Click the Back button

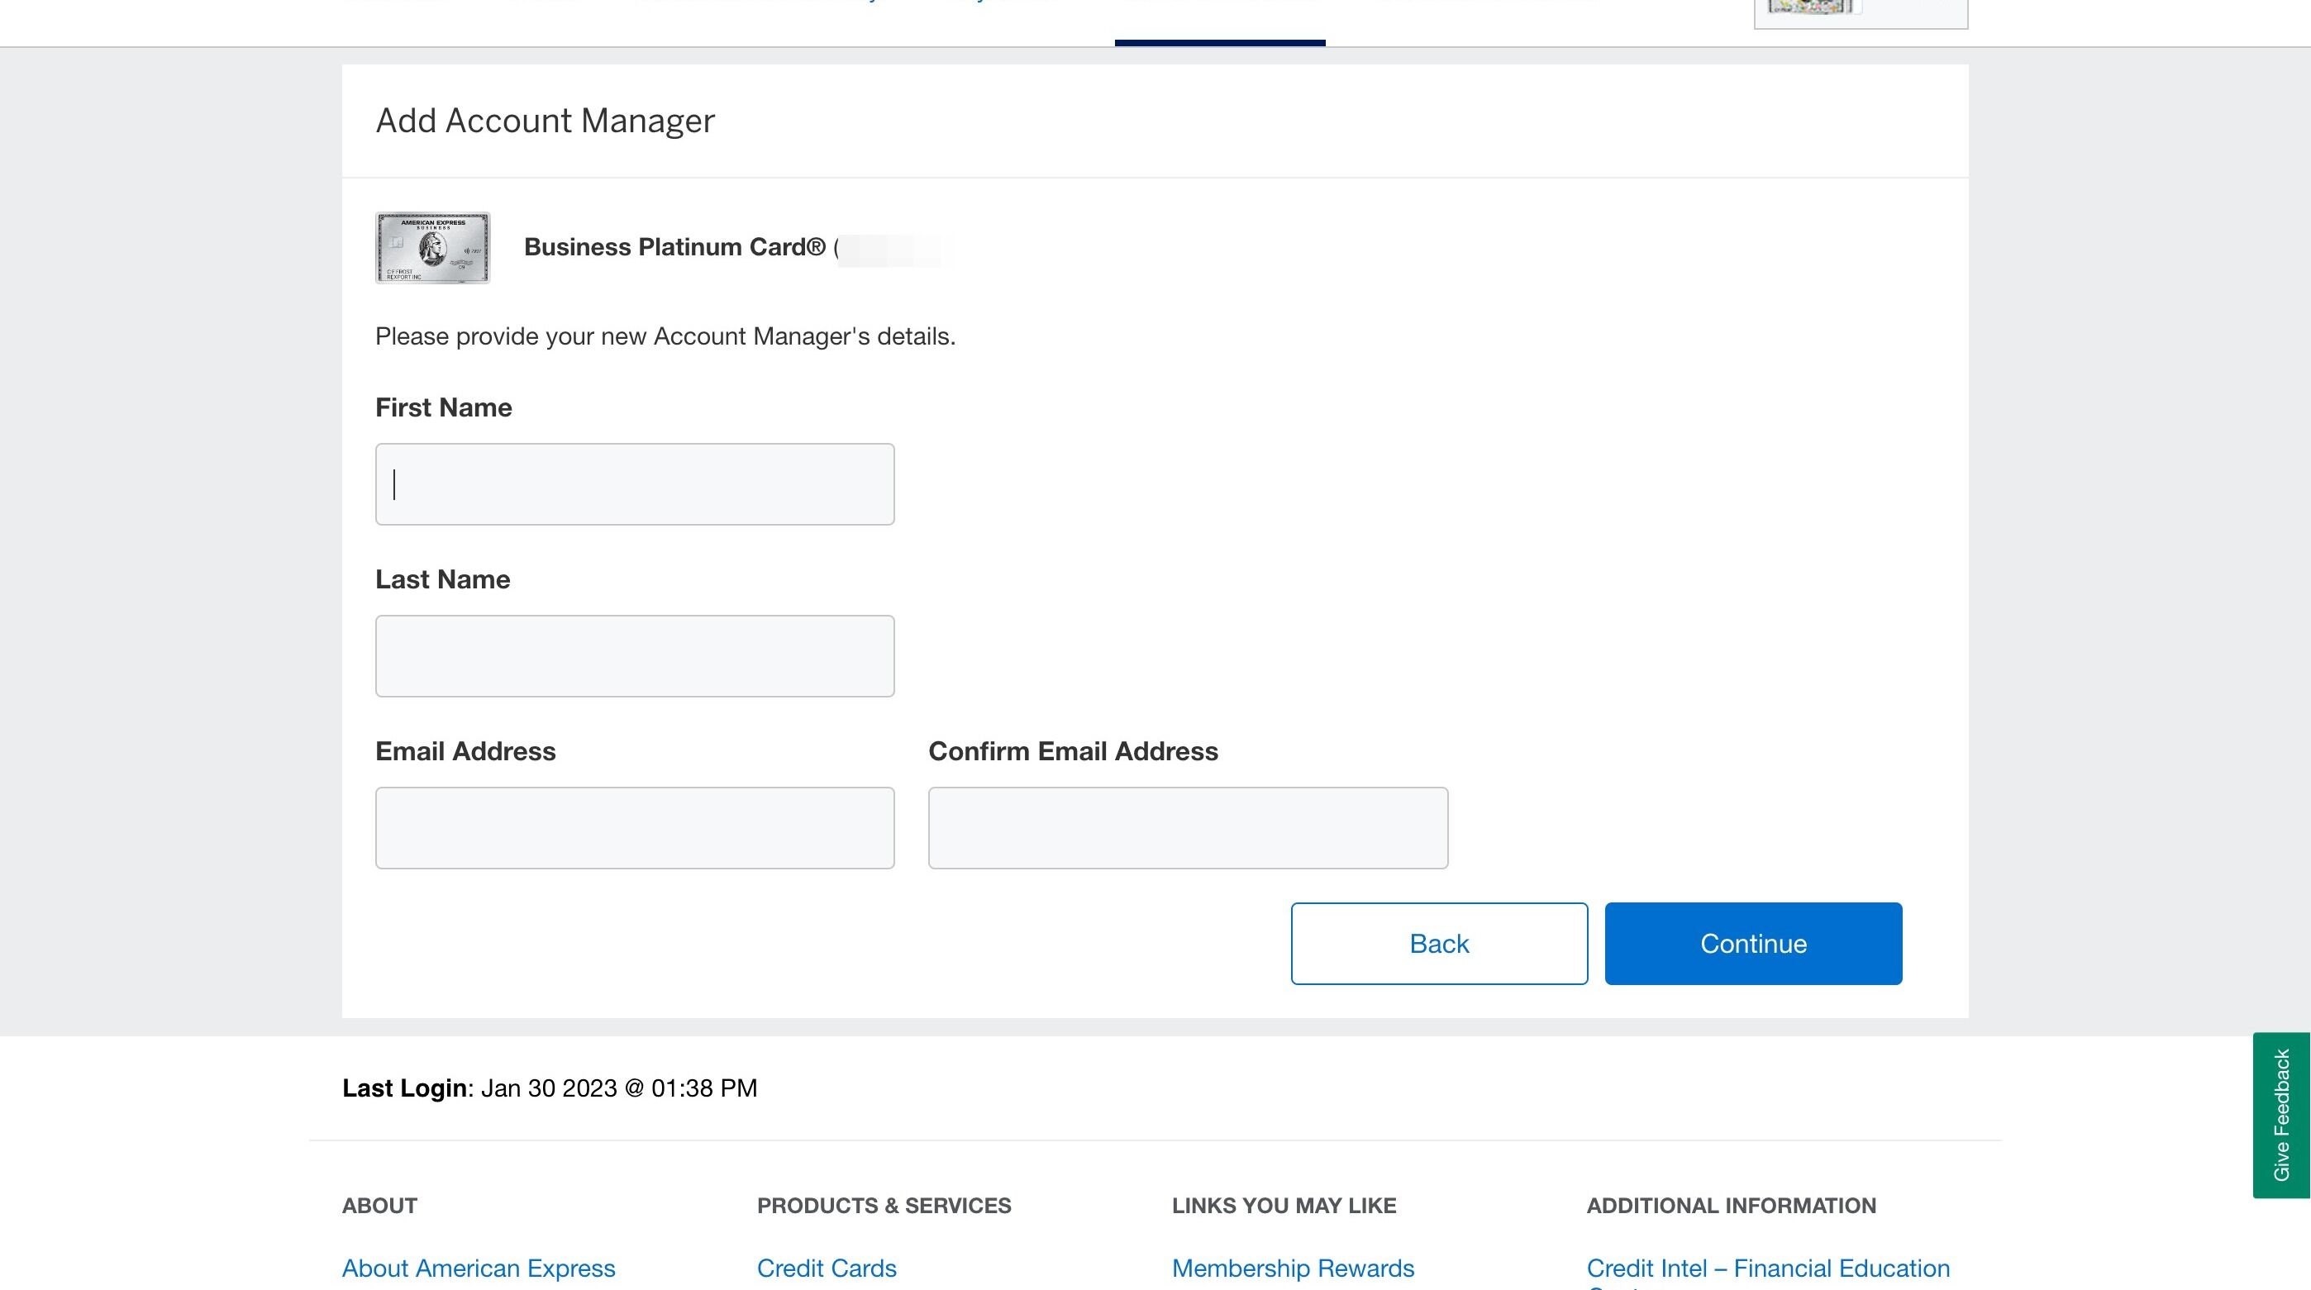click(x=1439, y=944)
